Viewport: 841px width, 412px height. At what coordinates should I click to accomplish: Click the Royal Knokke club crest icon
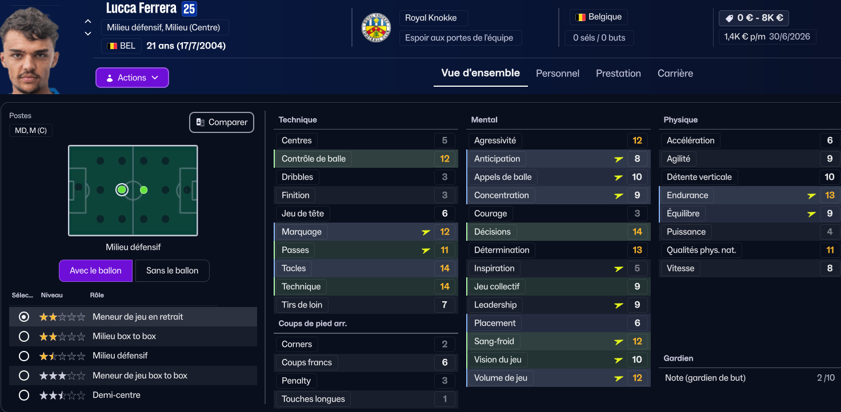click(x=377, y=27)
